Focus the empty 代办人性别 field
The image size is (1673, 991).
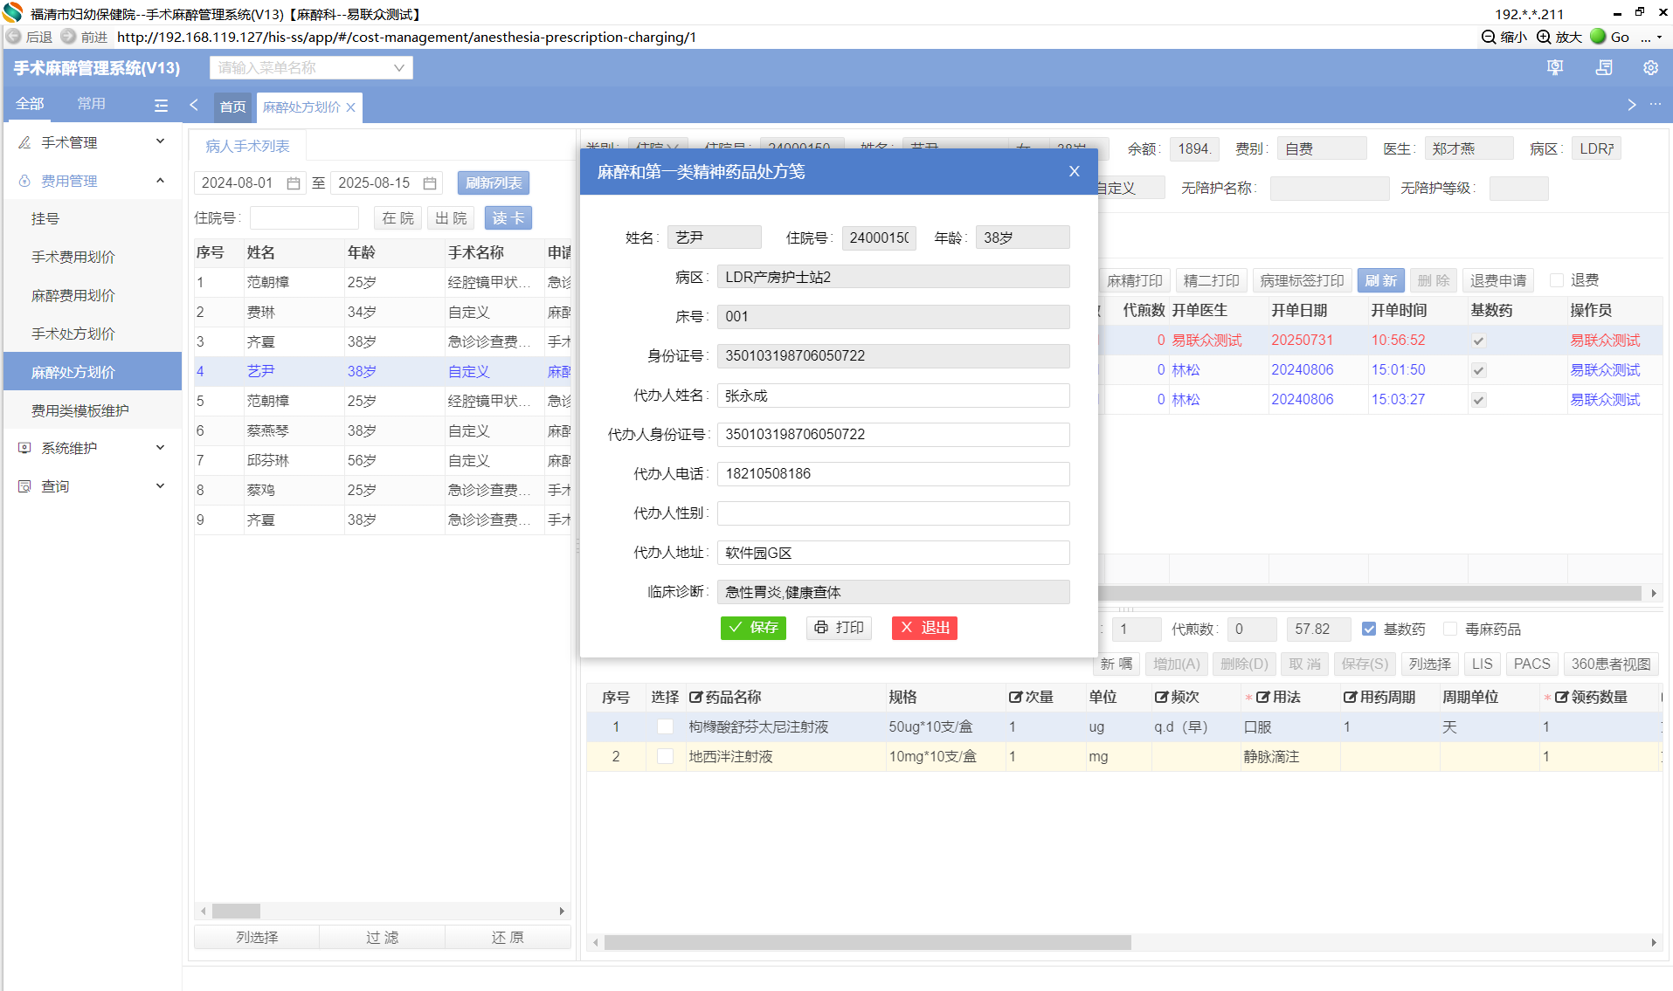click(x=893, y=513)
